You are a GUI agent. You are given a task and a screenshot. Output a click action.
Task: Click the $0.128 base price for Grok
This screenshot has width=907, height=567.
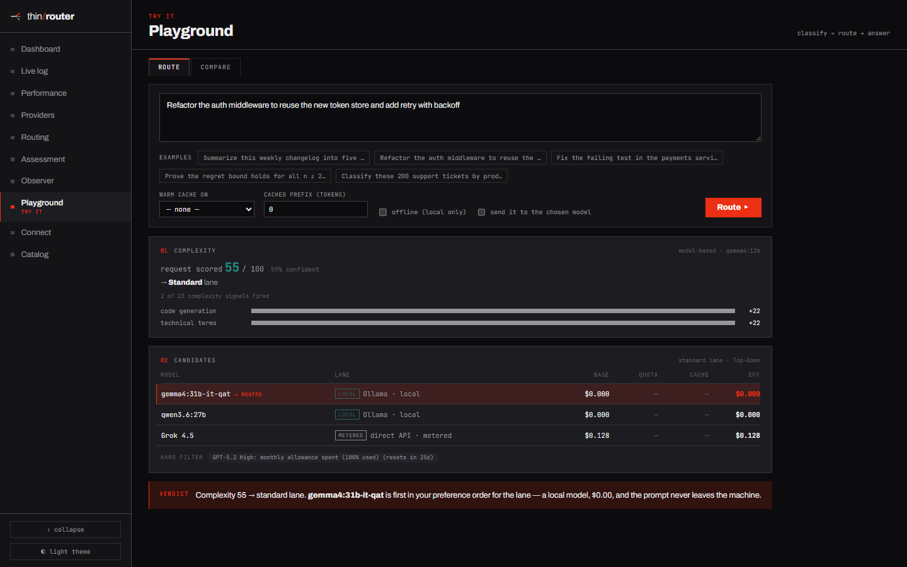[x=596, y=435]
